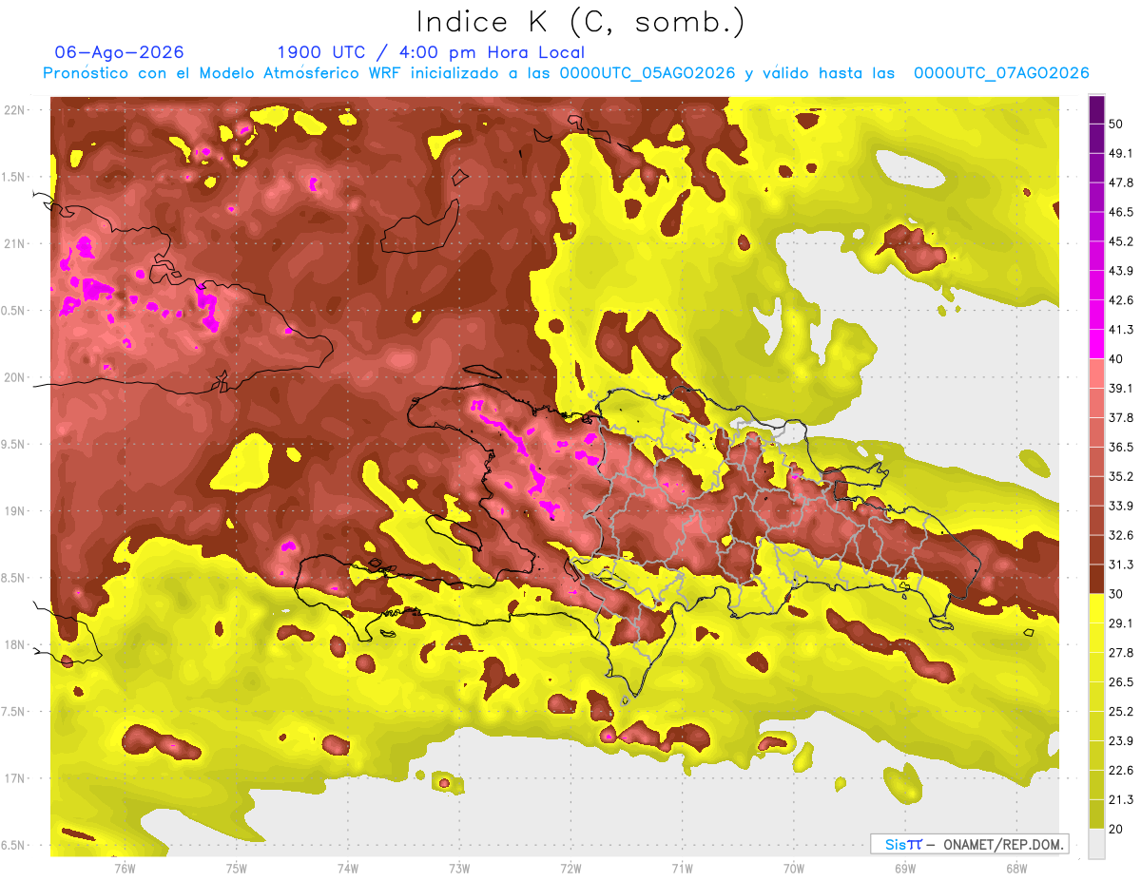
Task: Pick the bright yellow swatch between 29.1 and 30
Action: pos(1096,608)
